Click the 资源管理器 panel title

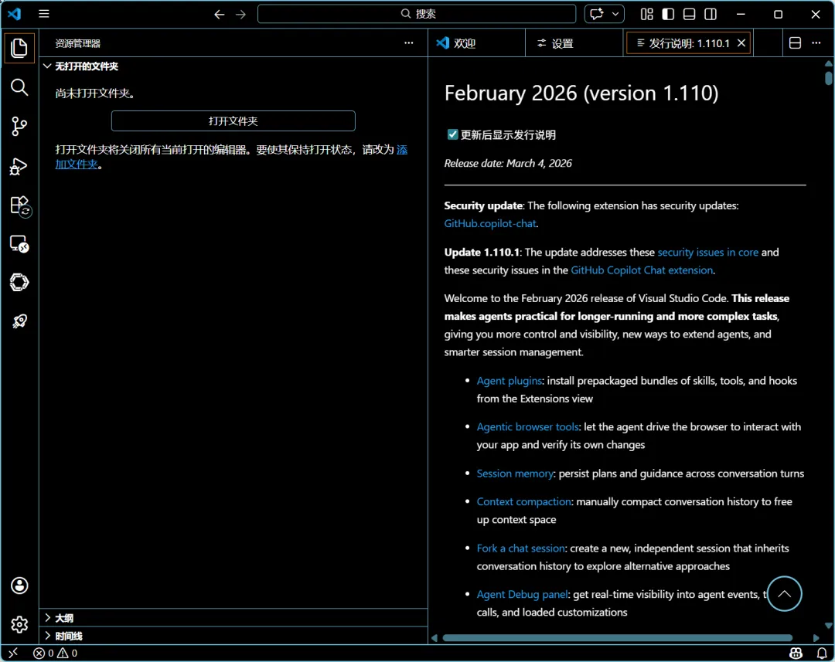tap(78, 43)
